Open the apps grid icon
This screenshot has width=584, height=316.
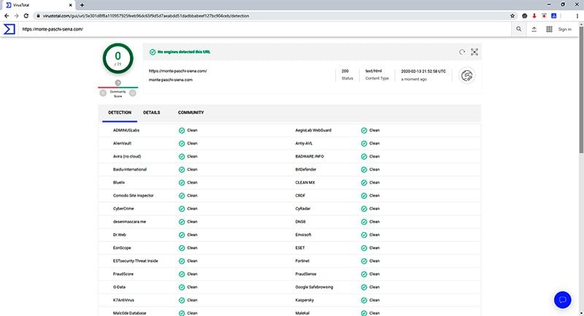[x=549, y=29]
